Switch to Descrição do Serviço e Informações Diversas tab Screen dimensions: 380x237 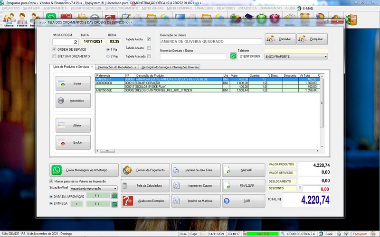click(x=170, y=67)
